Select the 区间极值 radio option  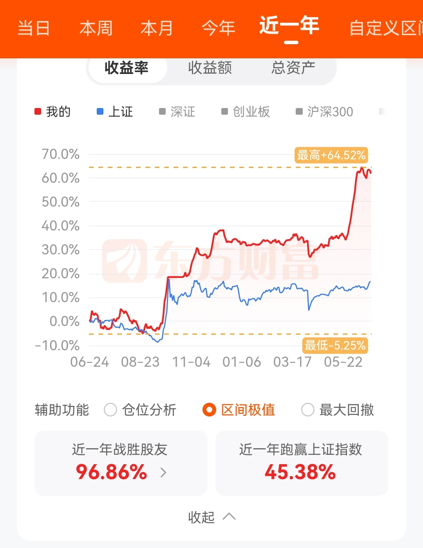coord(239,410)
